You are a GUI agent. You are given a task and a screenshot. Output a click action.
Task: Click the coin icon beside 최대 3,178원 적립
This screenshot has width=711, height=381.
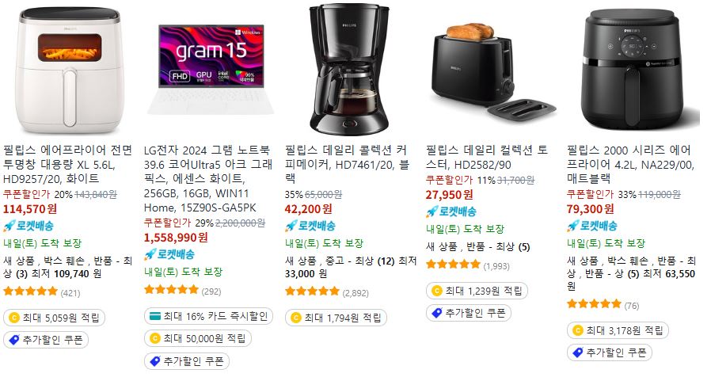[x=578, y=330]
